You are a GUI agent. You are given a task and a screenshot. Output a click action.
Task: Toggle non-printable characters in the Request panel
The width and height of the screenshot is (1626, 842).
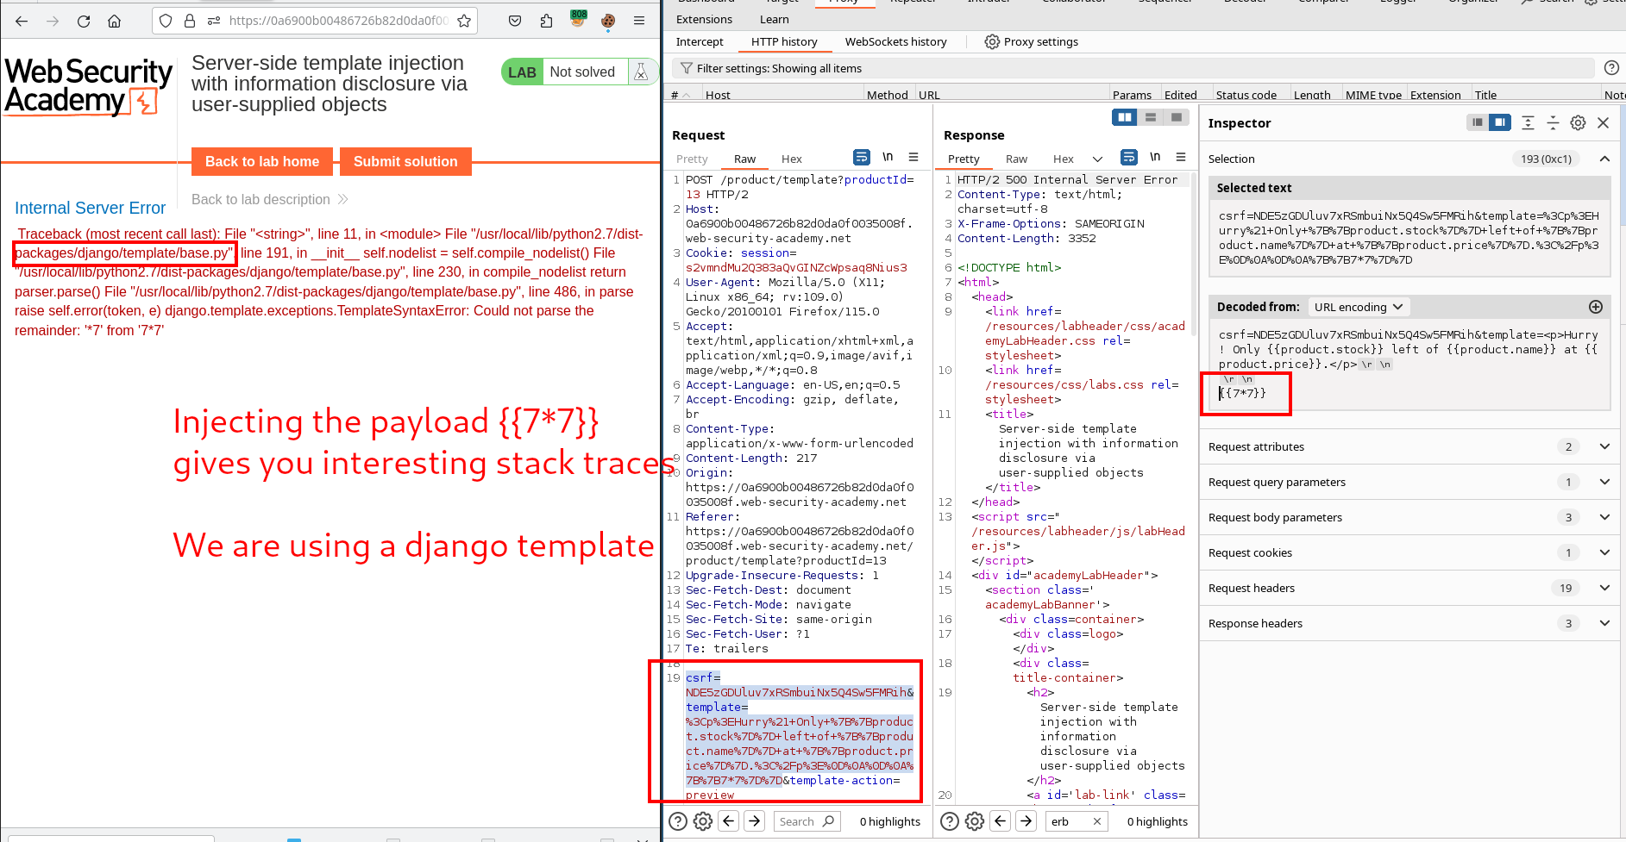888,157
